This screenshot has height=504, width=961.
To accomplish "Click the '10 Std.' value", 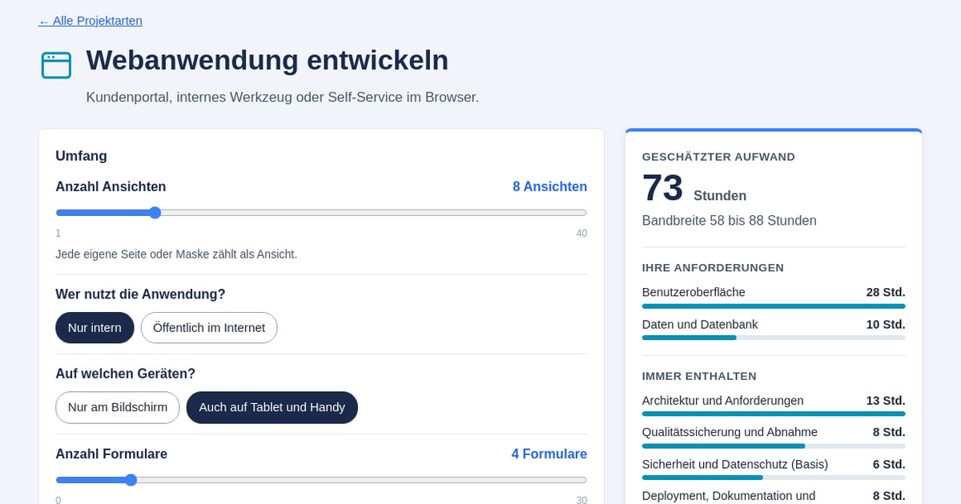I will pos(886,325).
